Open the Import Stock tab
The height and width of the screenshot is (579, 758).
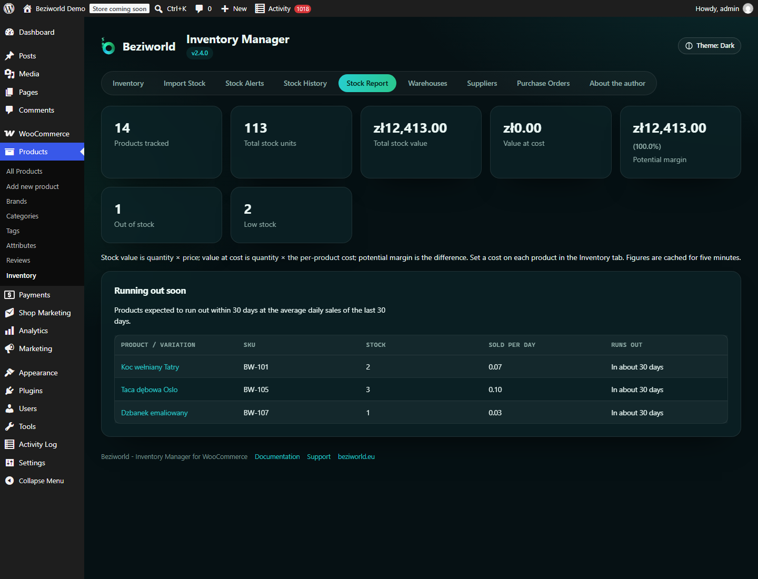click(x=184, y=83)
